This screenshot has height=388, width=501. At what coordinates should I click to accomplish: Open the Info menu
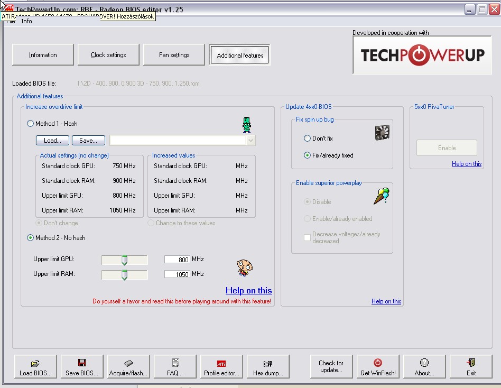click(x=26, y=21)
